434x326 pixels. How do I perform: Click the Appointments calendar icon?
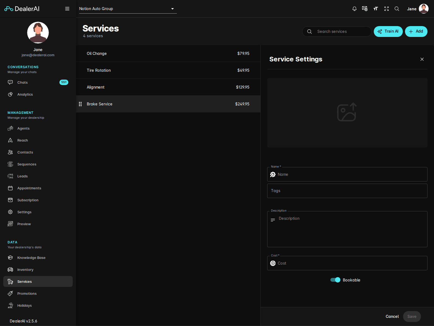[10, 188]
